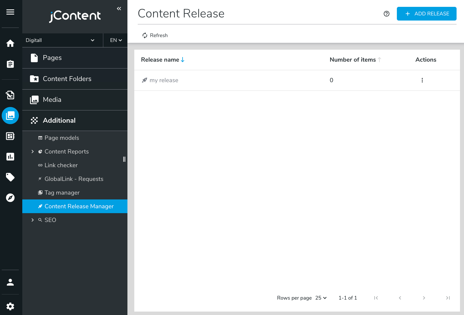Click Refresh to reload the releases list
The image size is (464, 315).
pyautogui.click(x=155, y=35)
